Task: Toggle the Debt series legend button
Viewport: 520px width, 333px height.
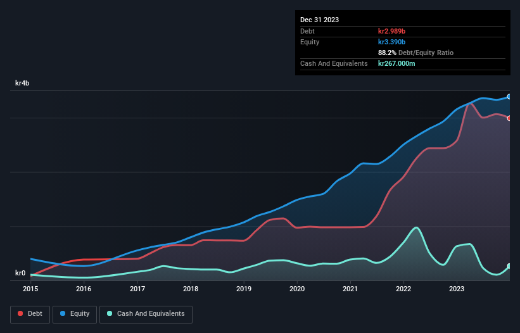Action: (30, 314)
